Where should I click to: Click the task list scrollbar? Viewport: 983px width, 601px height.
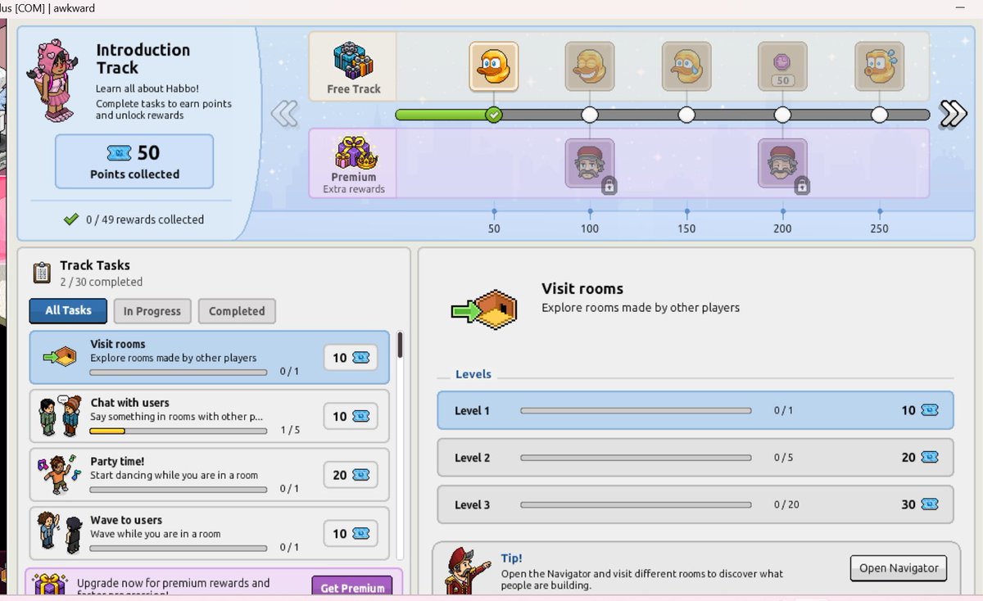point(400,345)
